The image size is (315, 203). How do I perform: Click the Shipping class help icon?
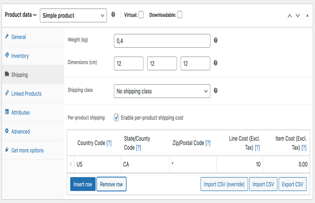tap(216, 91)
